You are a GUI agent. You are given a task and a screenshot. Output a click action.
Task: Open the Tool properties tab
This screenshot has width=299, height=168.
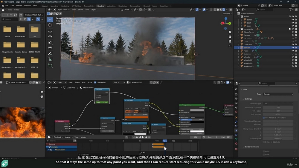236,89
